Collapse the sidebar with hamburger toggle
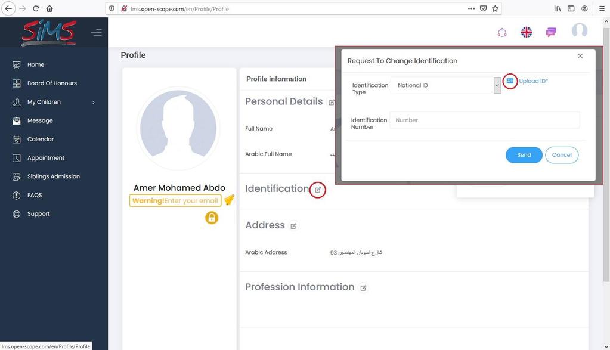This screenshot has height=350, width=610. 96,33
